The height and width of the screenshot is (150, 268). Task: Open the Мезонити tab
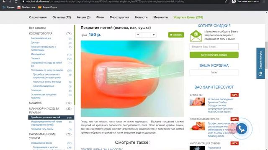tap(160, 17)
